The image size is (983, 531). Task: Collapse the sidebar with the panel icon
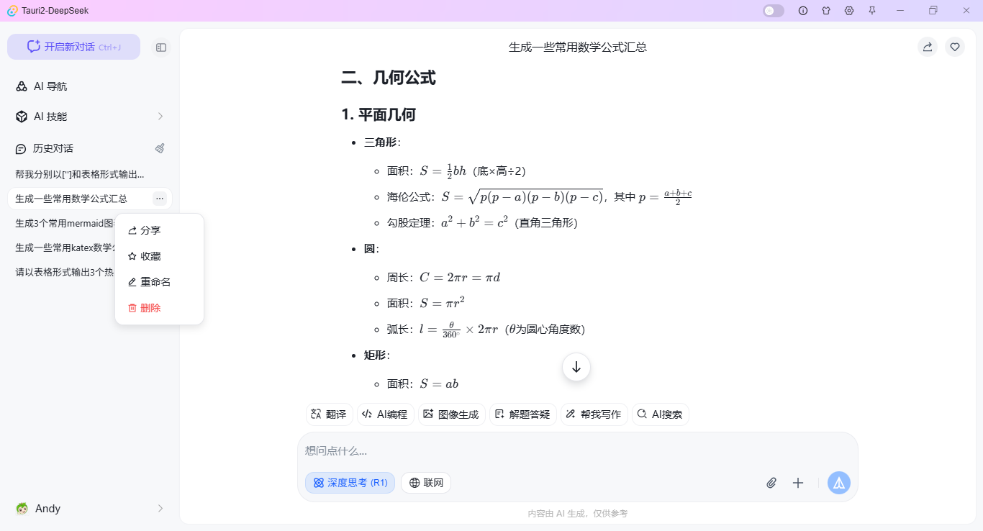click(161, 47)
